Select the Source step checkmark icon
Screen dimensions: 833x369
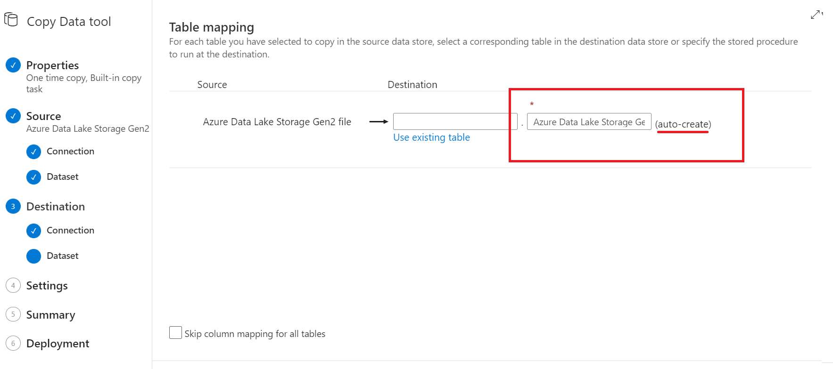coord(13,116)
